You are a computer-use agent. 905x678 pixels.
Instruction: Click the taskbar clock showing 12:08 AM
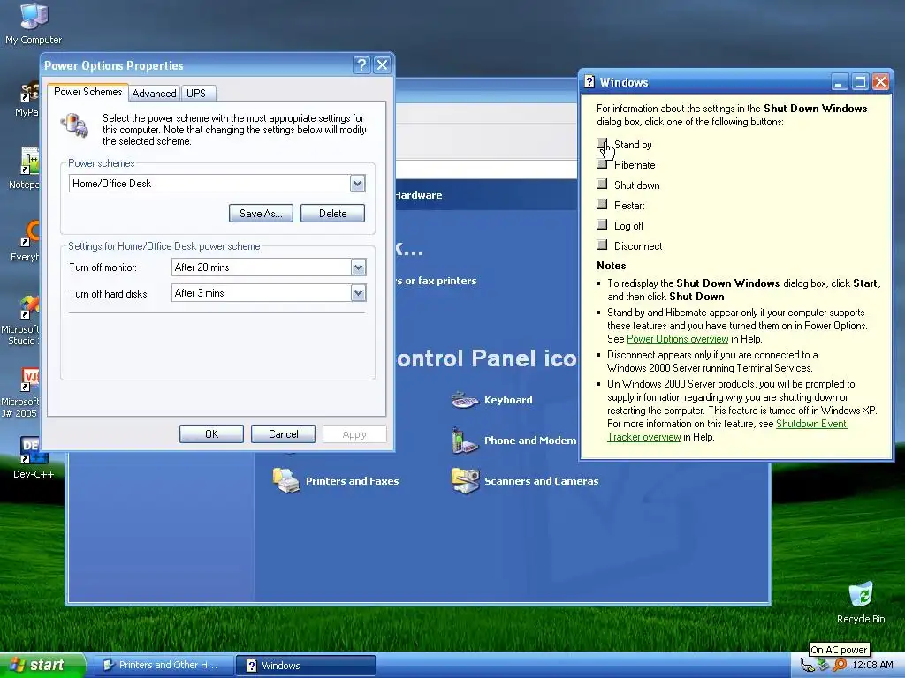point(872,665)
